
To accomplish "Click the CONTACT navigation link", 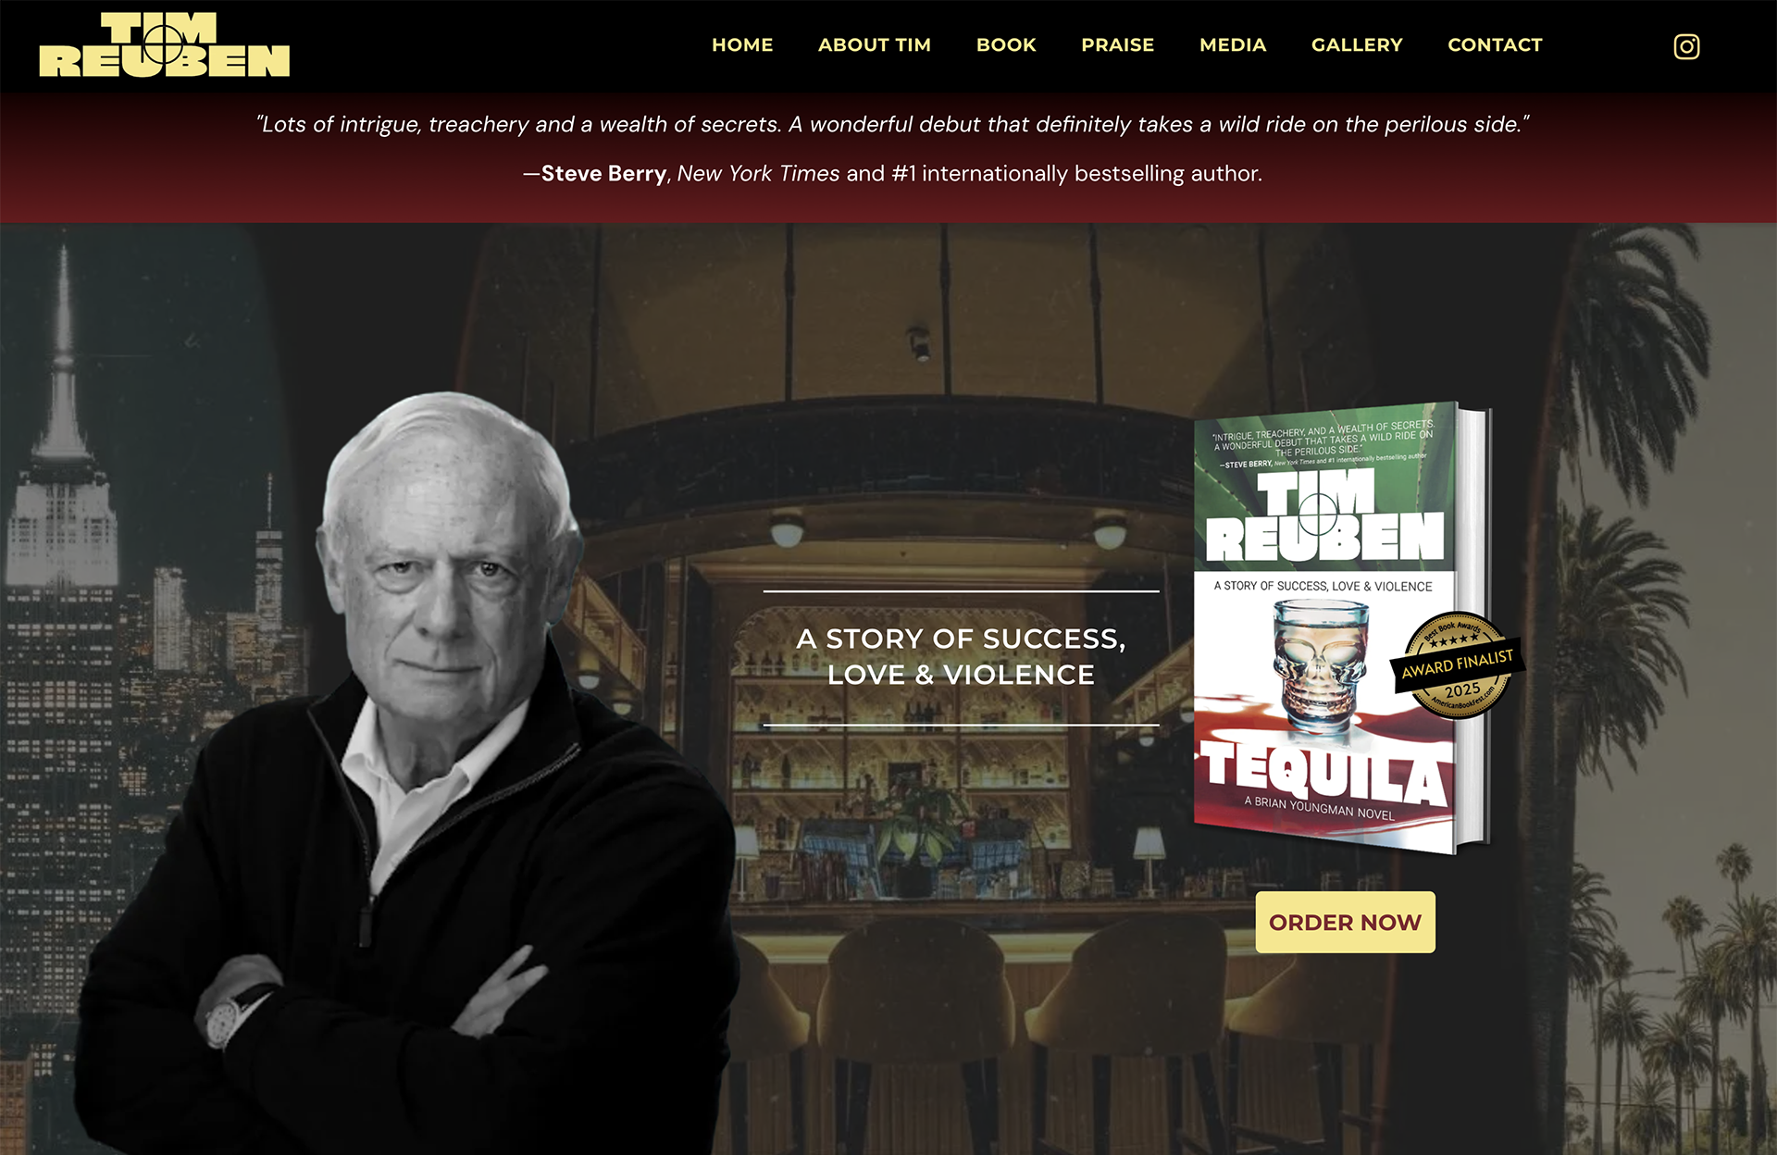I will pos(1495,44).
